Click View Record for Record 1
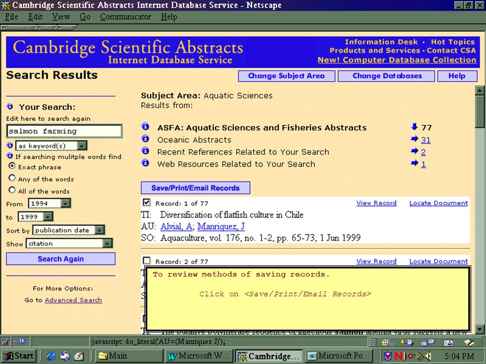The width and height of the screenshot is (486, 364). [376, 203]
